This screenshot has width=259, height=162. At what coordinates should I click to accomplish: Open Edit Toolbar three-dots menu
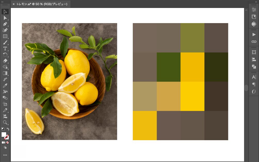tap(5, 155)
